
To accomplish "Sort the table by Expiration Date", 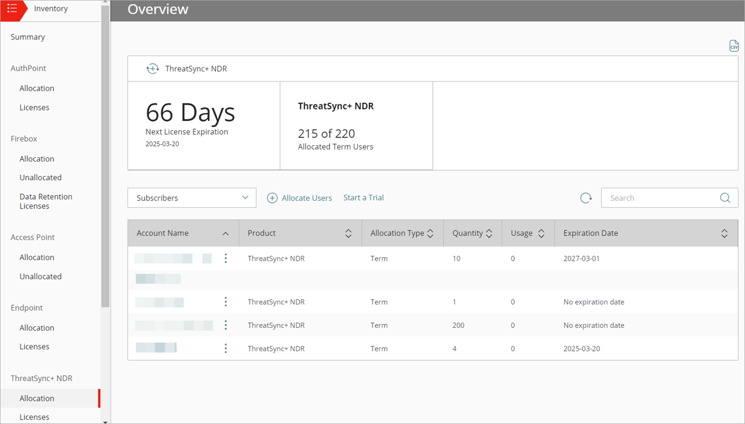I will 724,233.
